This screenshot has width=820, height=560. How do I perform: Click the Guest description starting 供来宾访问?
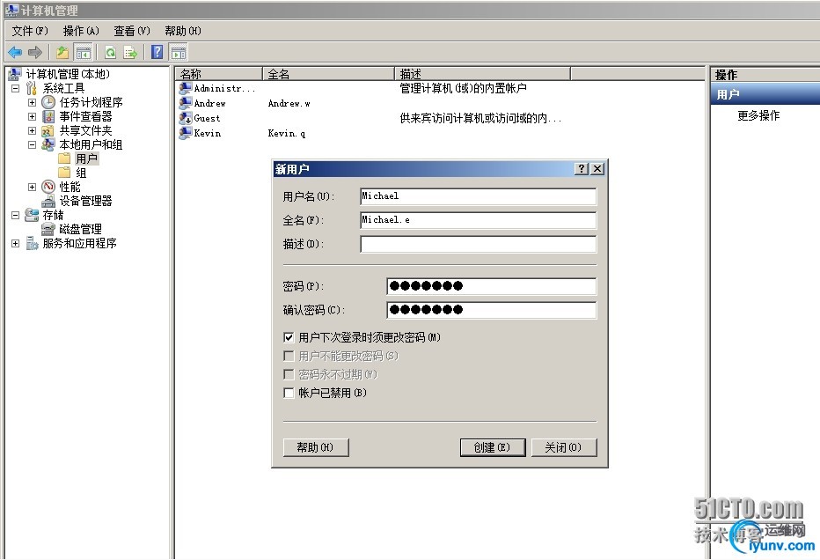pos(480,118)
